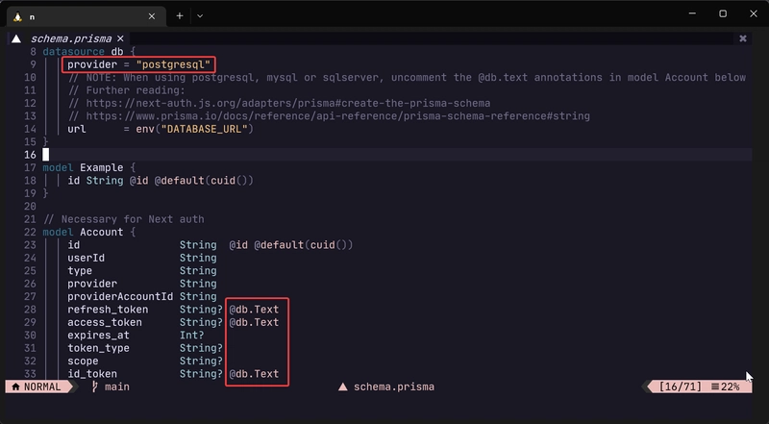This screenshot has width=769, height=424.
Task: Close the schema.prisma buffer
Action: (x=120, y=38)
